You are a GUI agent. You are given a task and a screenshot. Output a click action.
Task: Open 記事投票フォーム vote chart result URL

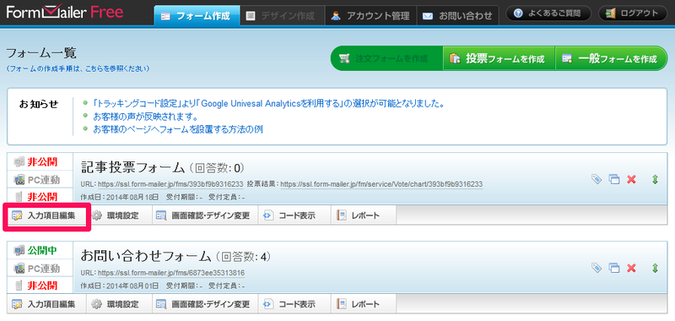coord(381,184)
